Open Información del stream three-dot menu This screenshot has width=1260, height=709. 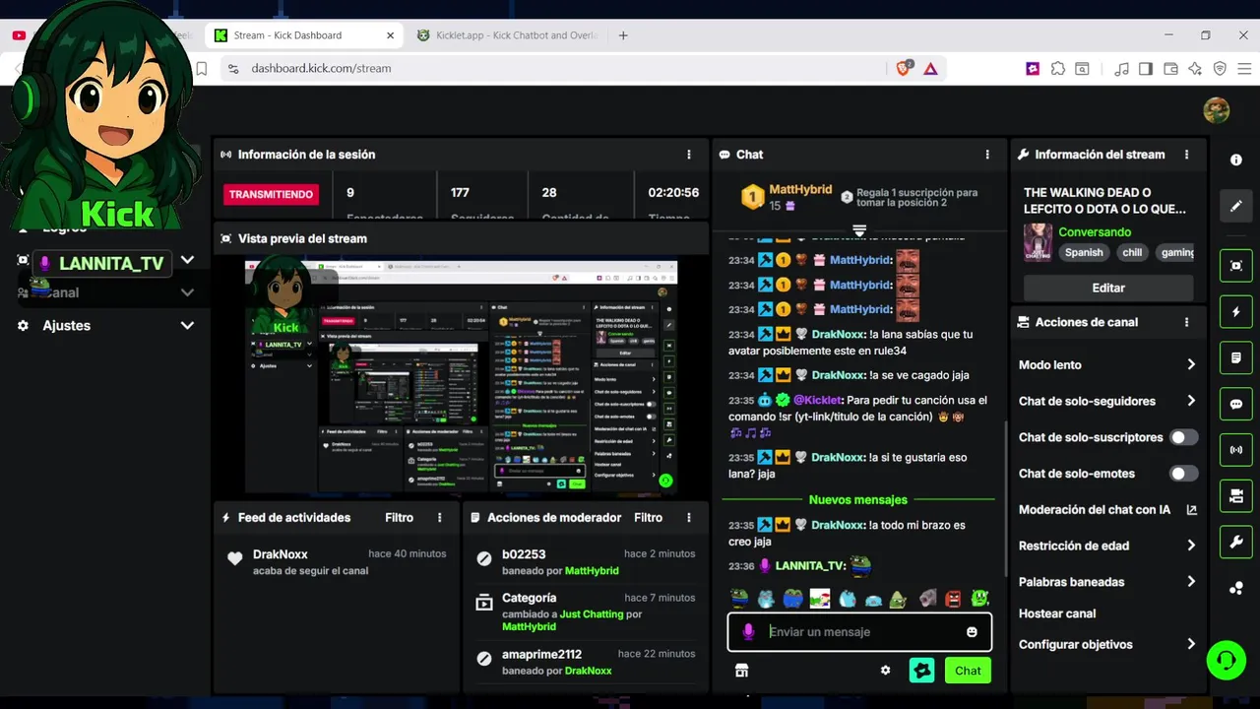1187,155
